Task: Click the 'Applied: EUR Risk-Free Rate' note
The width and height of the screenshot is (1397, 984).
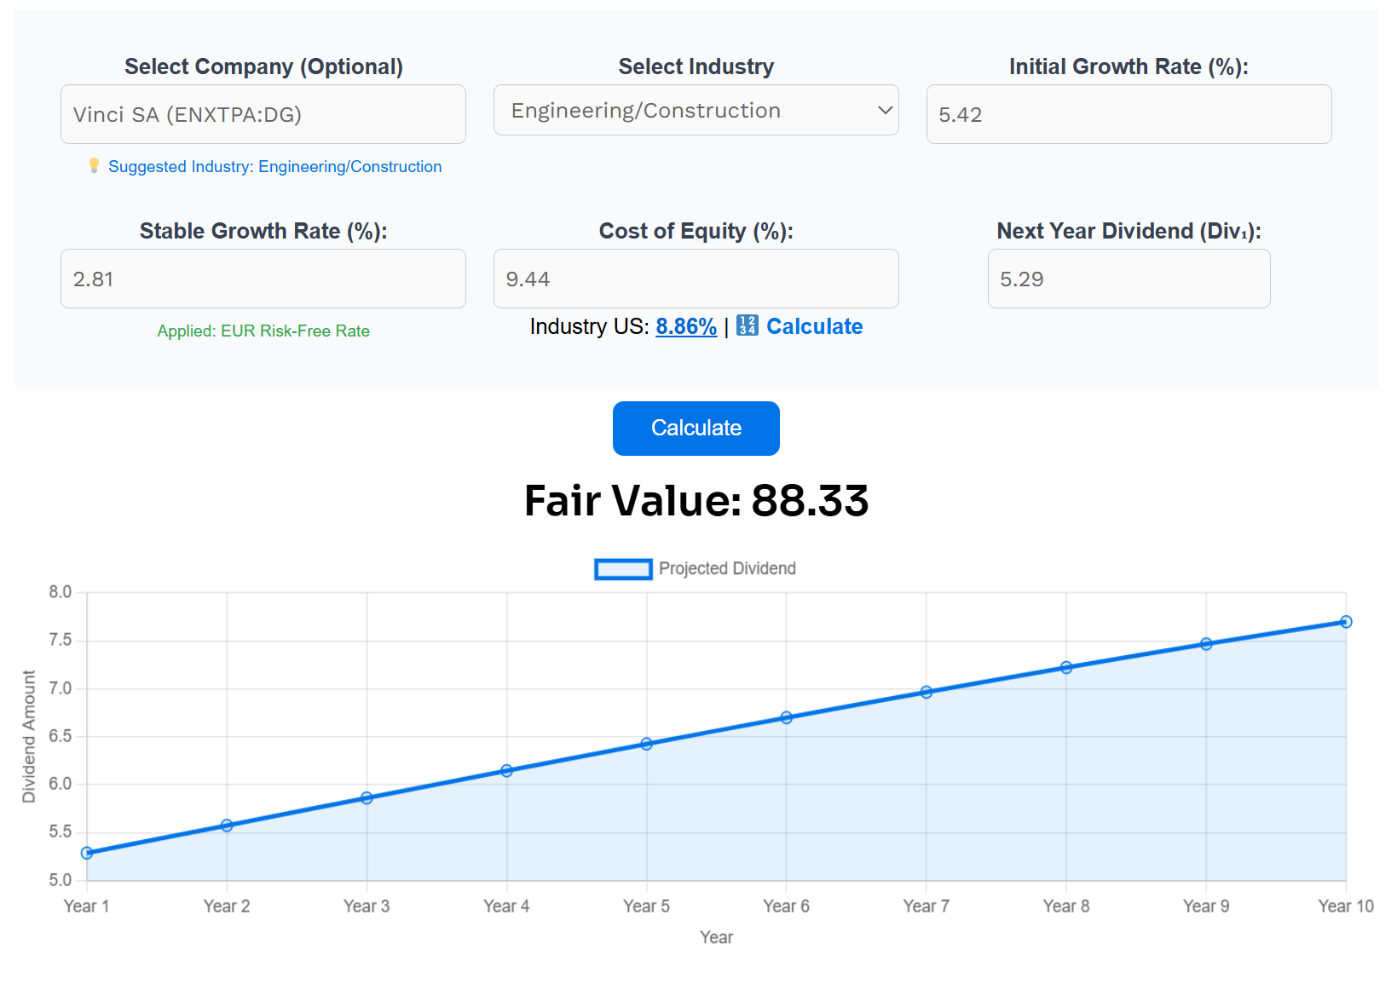Action: [x=263, y=331]
